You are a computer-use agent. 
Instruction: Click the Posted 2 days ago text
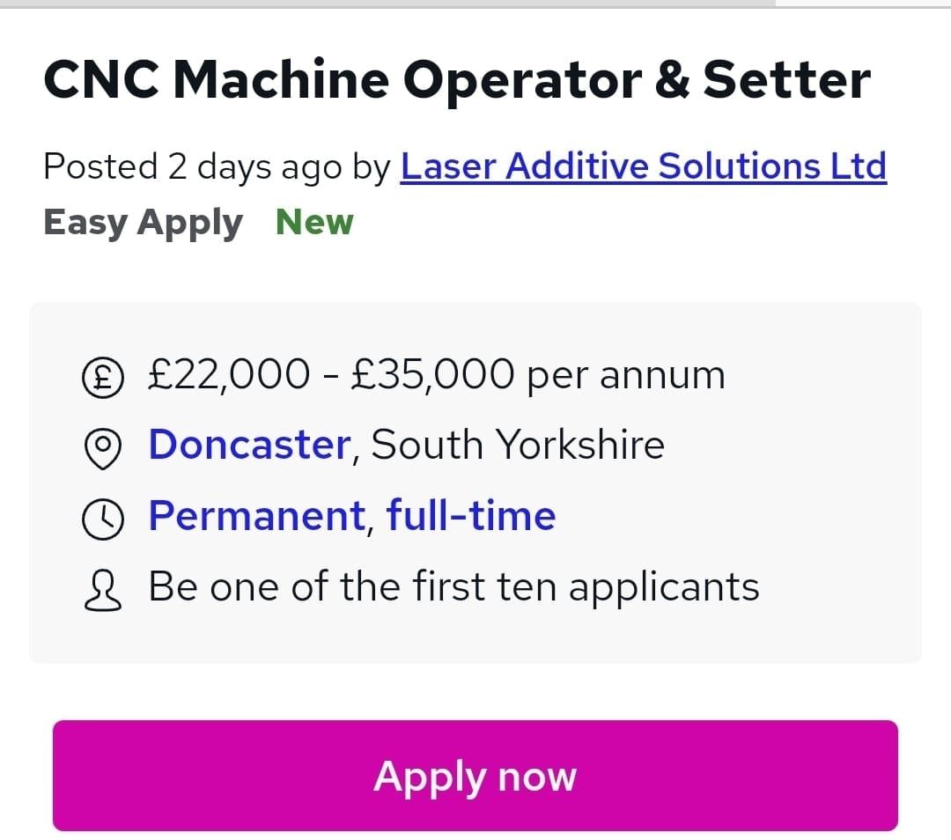tap(217, 166)
